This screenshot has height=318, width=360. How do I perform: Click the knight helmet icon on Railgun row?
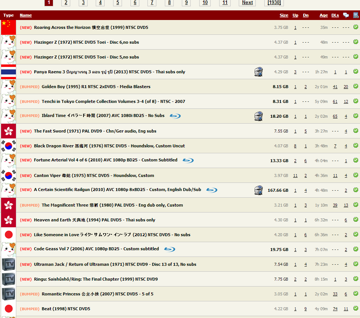258,190
